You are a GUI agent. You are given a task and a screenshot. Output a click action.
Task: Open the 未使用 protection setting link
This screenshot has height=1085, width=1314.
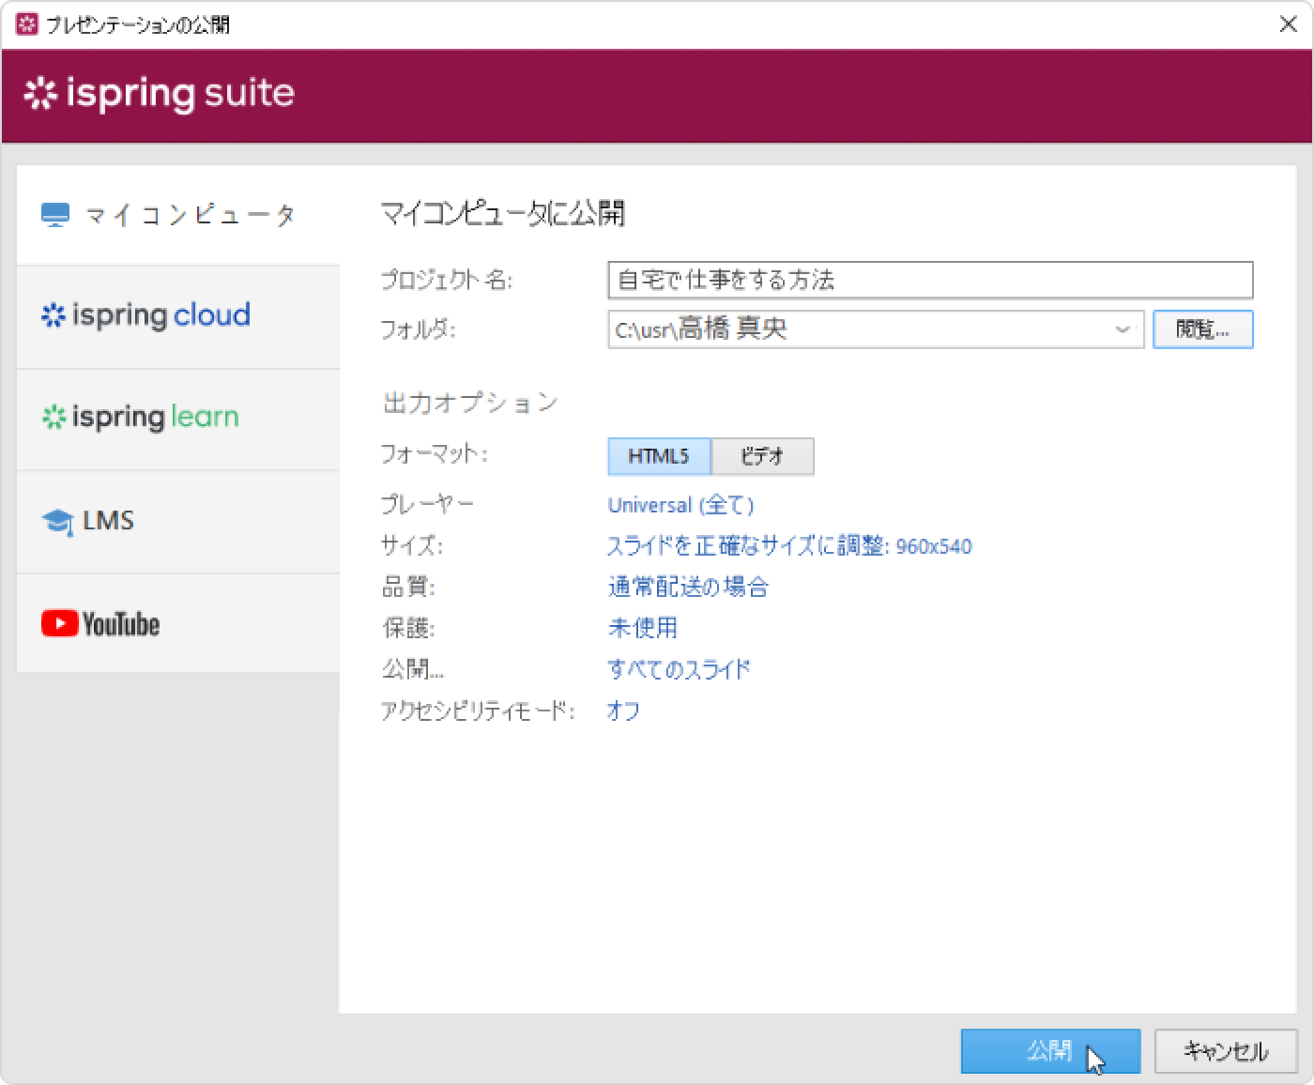(642, 628)
